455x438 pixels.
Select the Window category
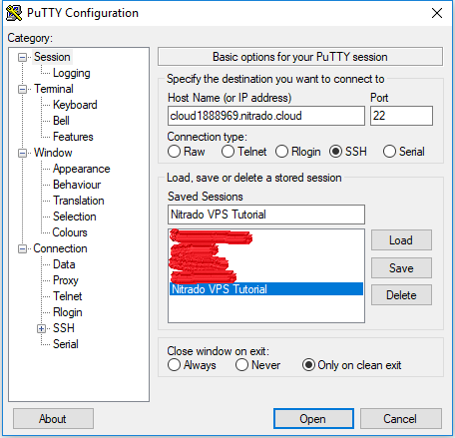[53, 153]
